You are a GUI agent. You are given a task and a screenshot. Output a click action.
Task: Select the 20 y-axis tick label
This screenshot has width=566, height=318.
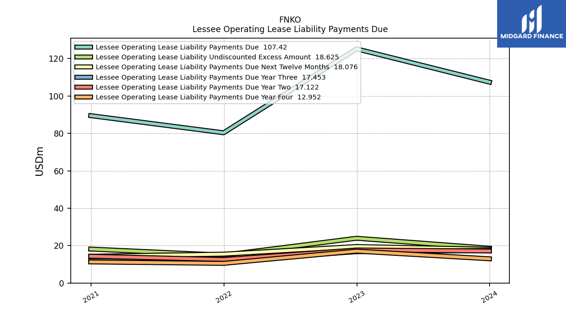[59, 246]
